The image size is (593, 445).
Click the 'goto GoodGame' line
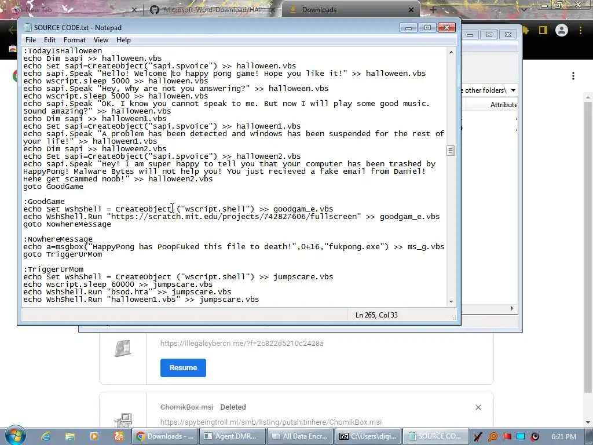53,186
